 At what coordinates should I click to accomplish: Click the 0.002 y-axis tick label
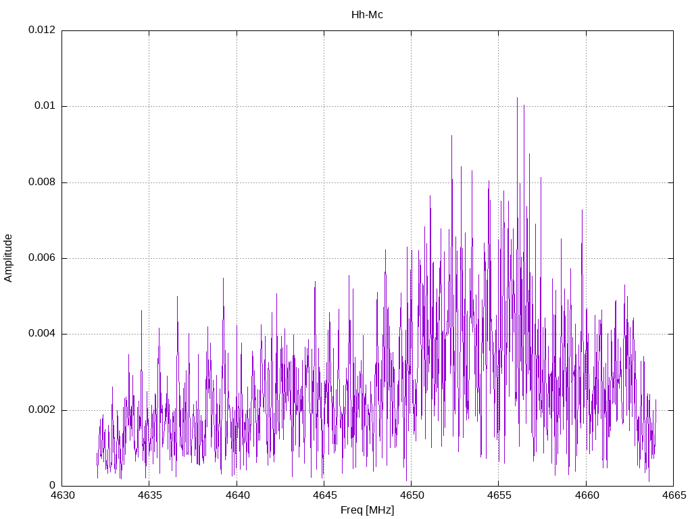[42, 410]
